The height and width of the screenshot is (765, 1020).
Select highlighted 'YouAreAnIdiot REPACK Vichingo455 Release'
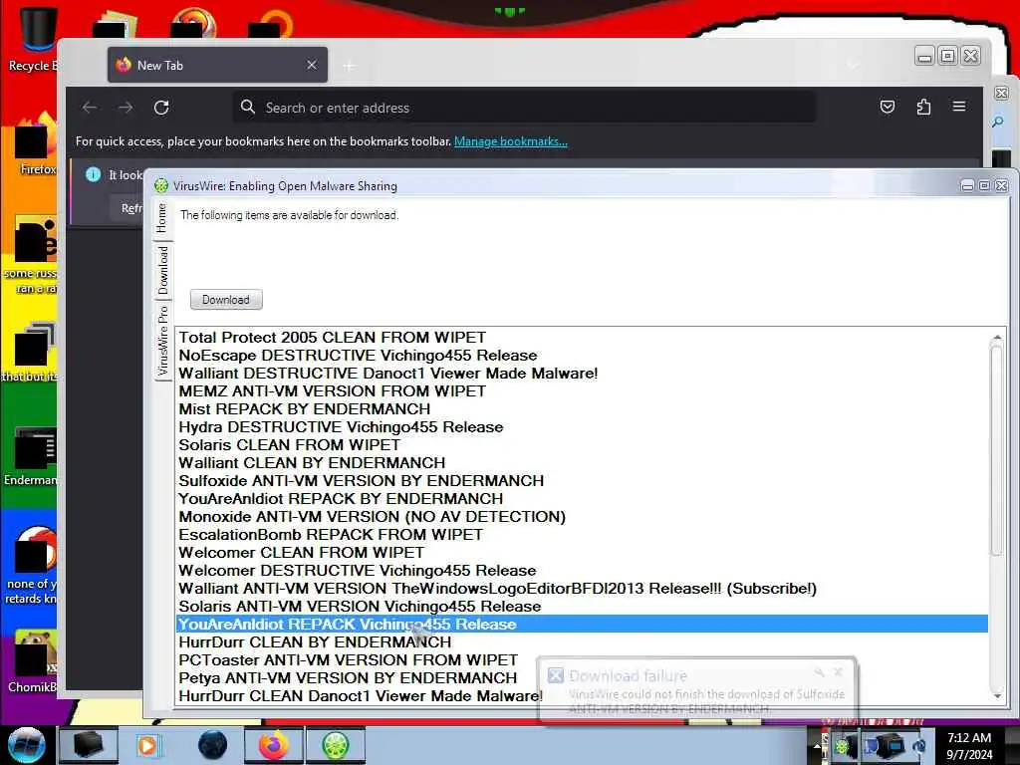582,625
